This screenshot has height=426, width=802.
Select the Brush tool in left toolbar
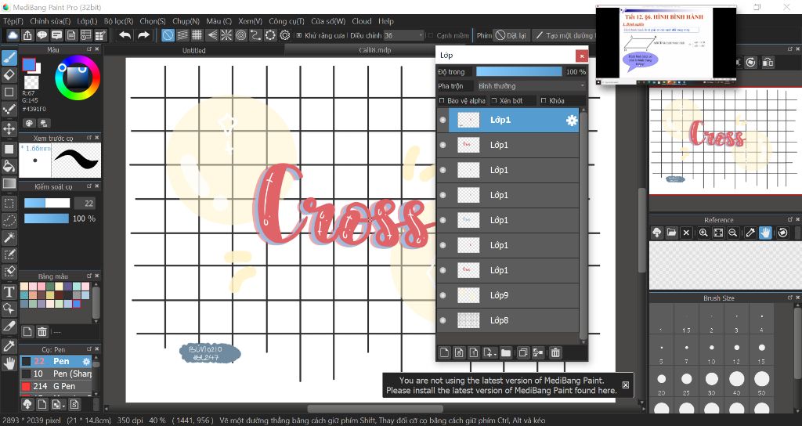[x=9, y=58]
